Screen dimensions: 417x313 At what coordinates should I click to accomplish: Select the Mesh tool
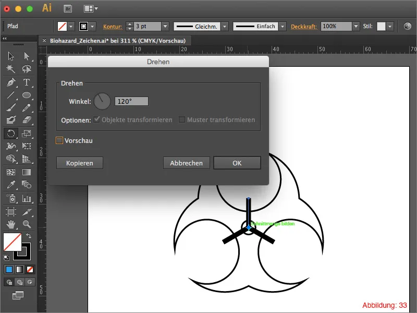pyautogui.click(x=10, y=172)
